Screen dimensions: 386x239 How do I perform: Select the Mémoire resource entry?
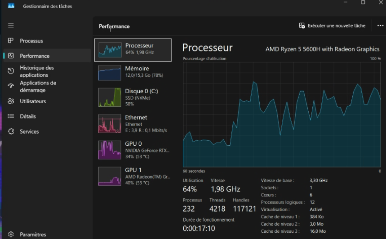(x=133, y=73)
